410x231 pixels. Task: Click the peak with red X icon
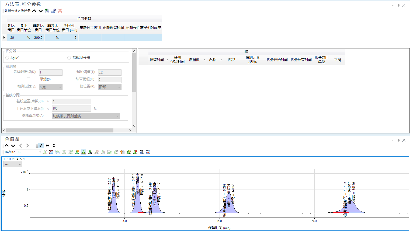pos(135,152)
